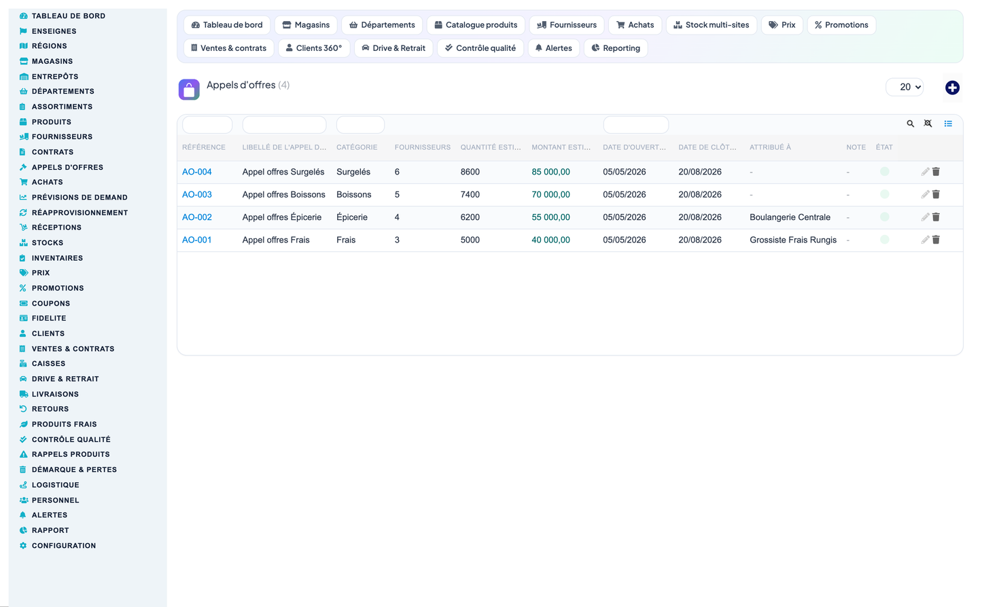Click the Tableau de bord sidebar gauge icon
This screenshot has height=607, width=982.
(x=23, y=16)
